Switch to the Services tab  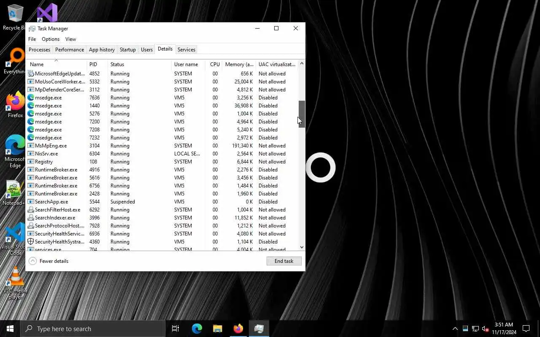(x=186, y=50)
